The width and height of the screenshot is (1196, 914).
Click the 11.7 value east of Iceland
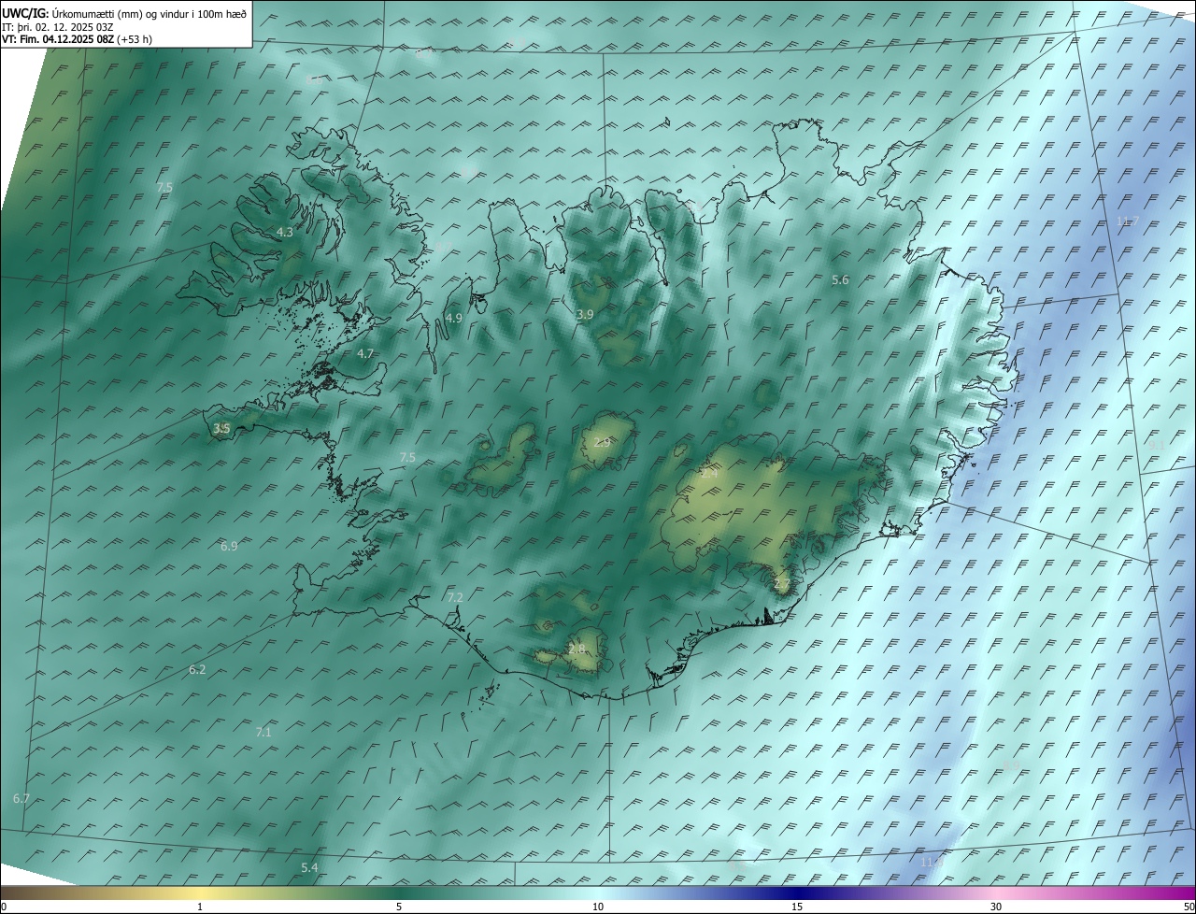(1129, 221)
